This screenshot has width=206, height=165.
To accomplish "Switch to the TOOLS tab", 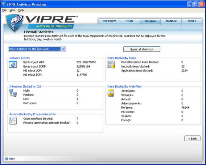I will coord(192,21).
